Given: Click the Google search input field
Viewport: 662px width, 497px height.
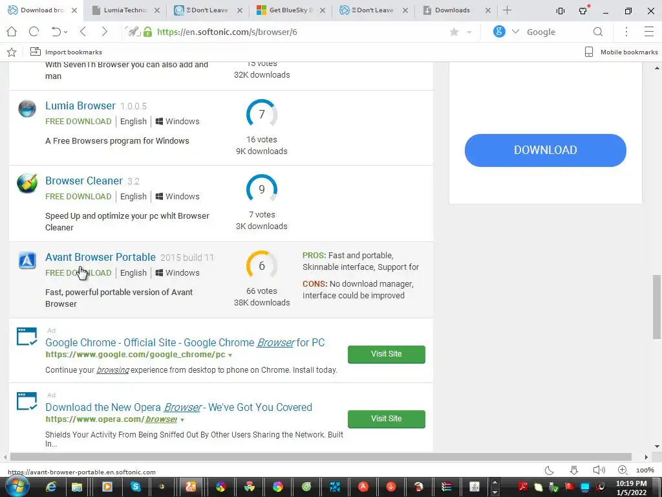Looking at the screenshot, I should [557, 32].
